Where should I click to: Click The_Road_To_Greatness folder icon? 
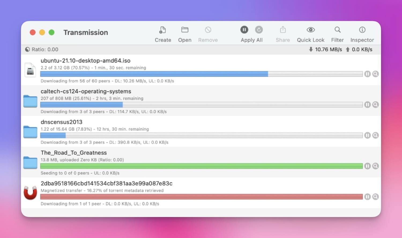click(30, 163)
